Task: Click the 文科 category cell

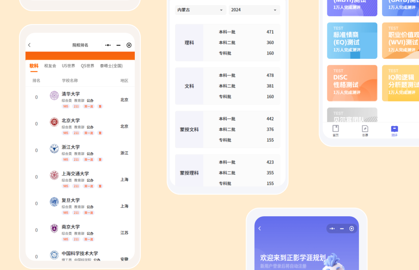Action: 189,86
